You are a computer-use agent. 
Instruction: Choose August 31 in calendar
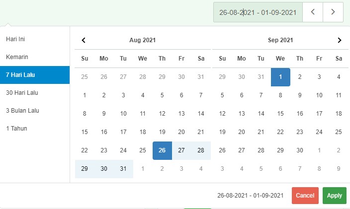123,169
